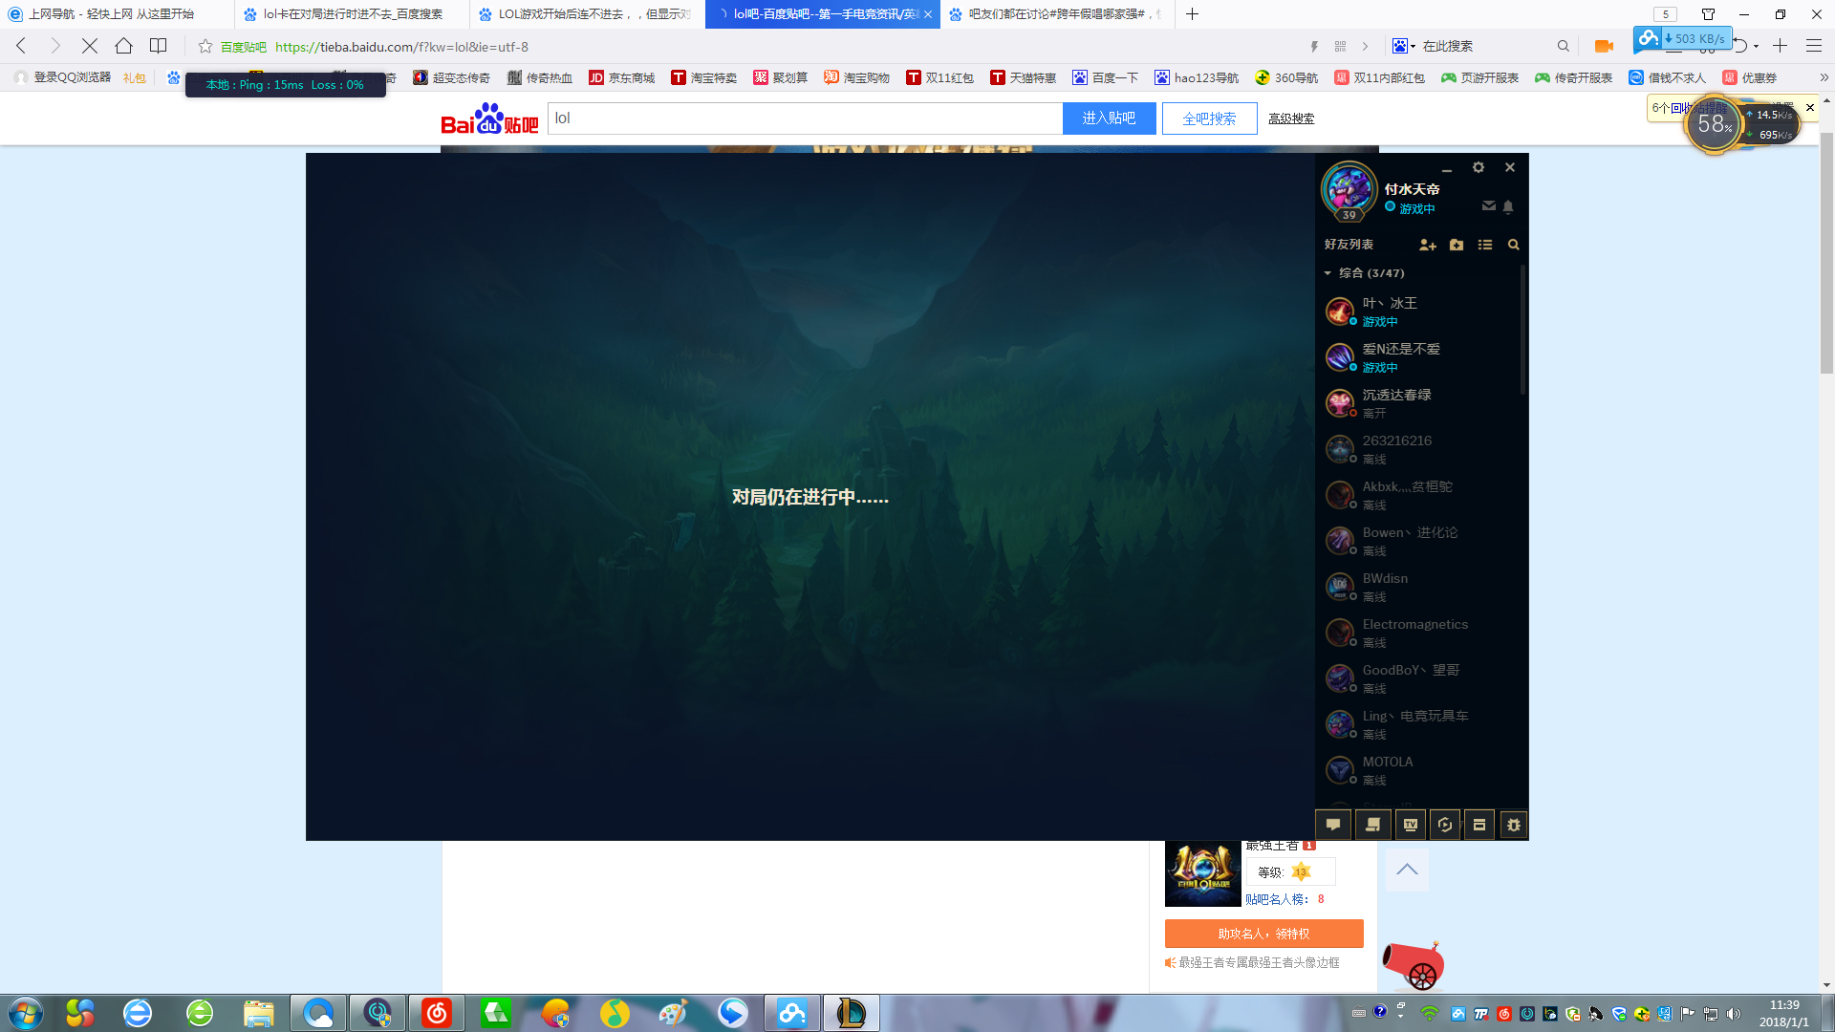Open the chat bubble panel
The image size is (1835, 1032).
pos(1333,825)
